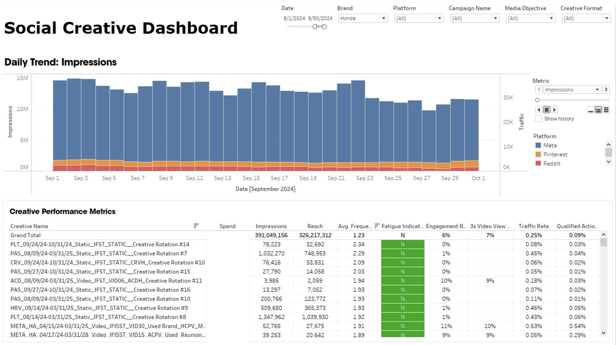The height and width of the screenshot is (345, 616).
Task: Click the Metric next arrow button
Action: [x=606, y=89]
